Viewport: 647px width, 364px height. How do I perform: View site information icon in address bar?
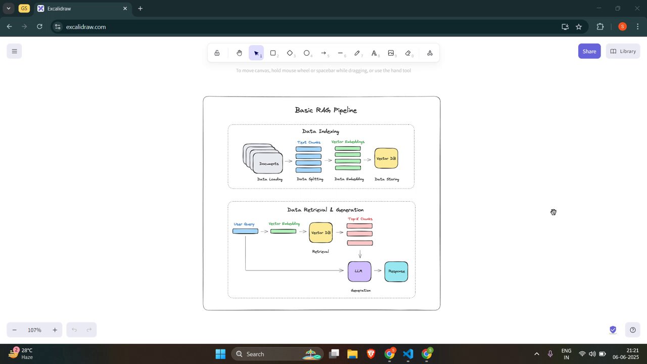58,27
